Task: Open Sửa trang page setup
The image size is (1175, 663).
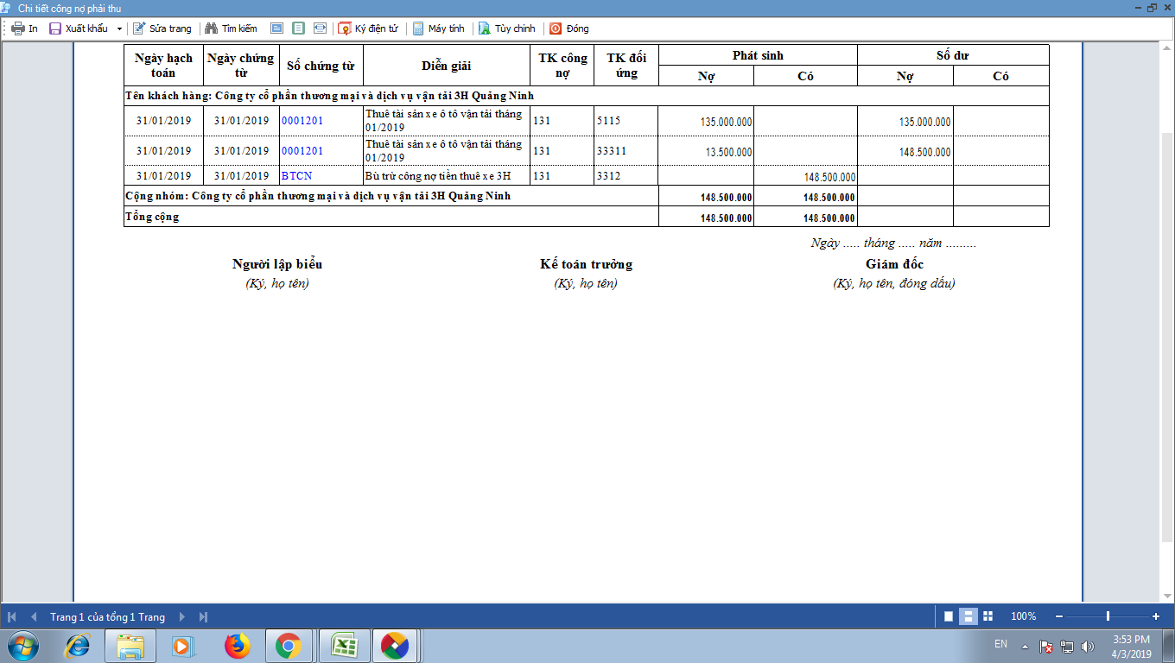Action: [x=162, y=28]
